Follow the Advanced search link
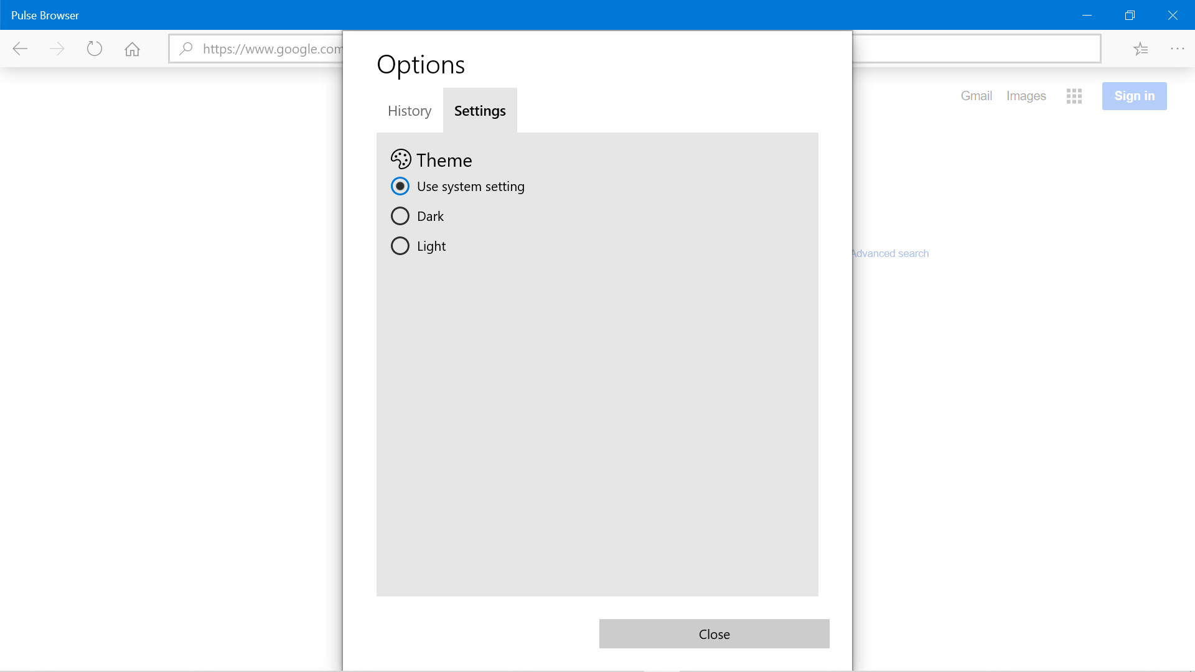This screenshot has height=672, width=1195. coord(890,253)
